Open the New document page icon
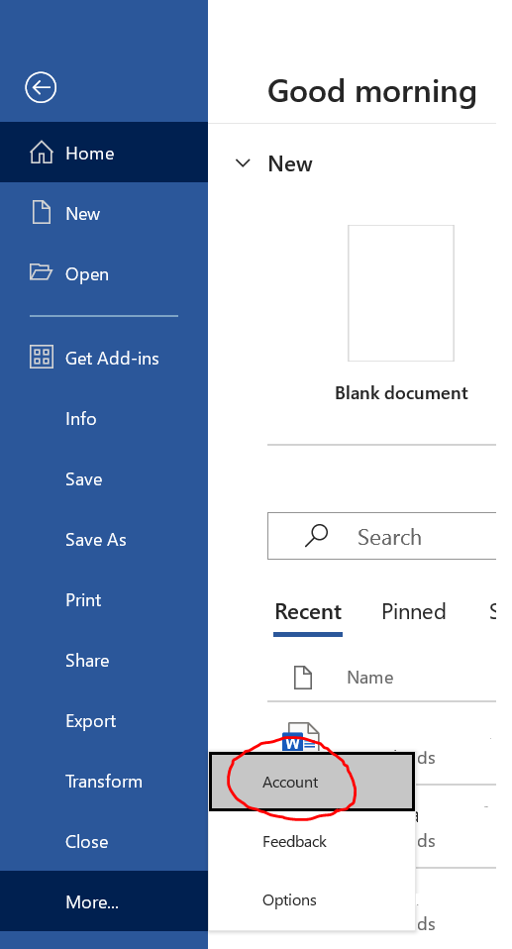 (x=42, y=213)
